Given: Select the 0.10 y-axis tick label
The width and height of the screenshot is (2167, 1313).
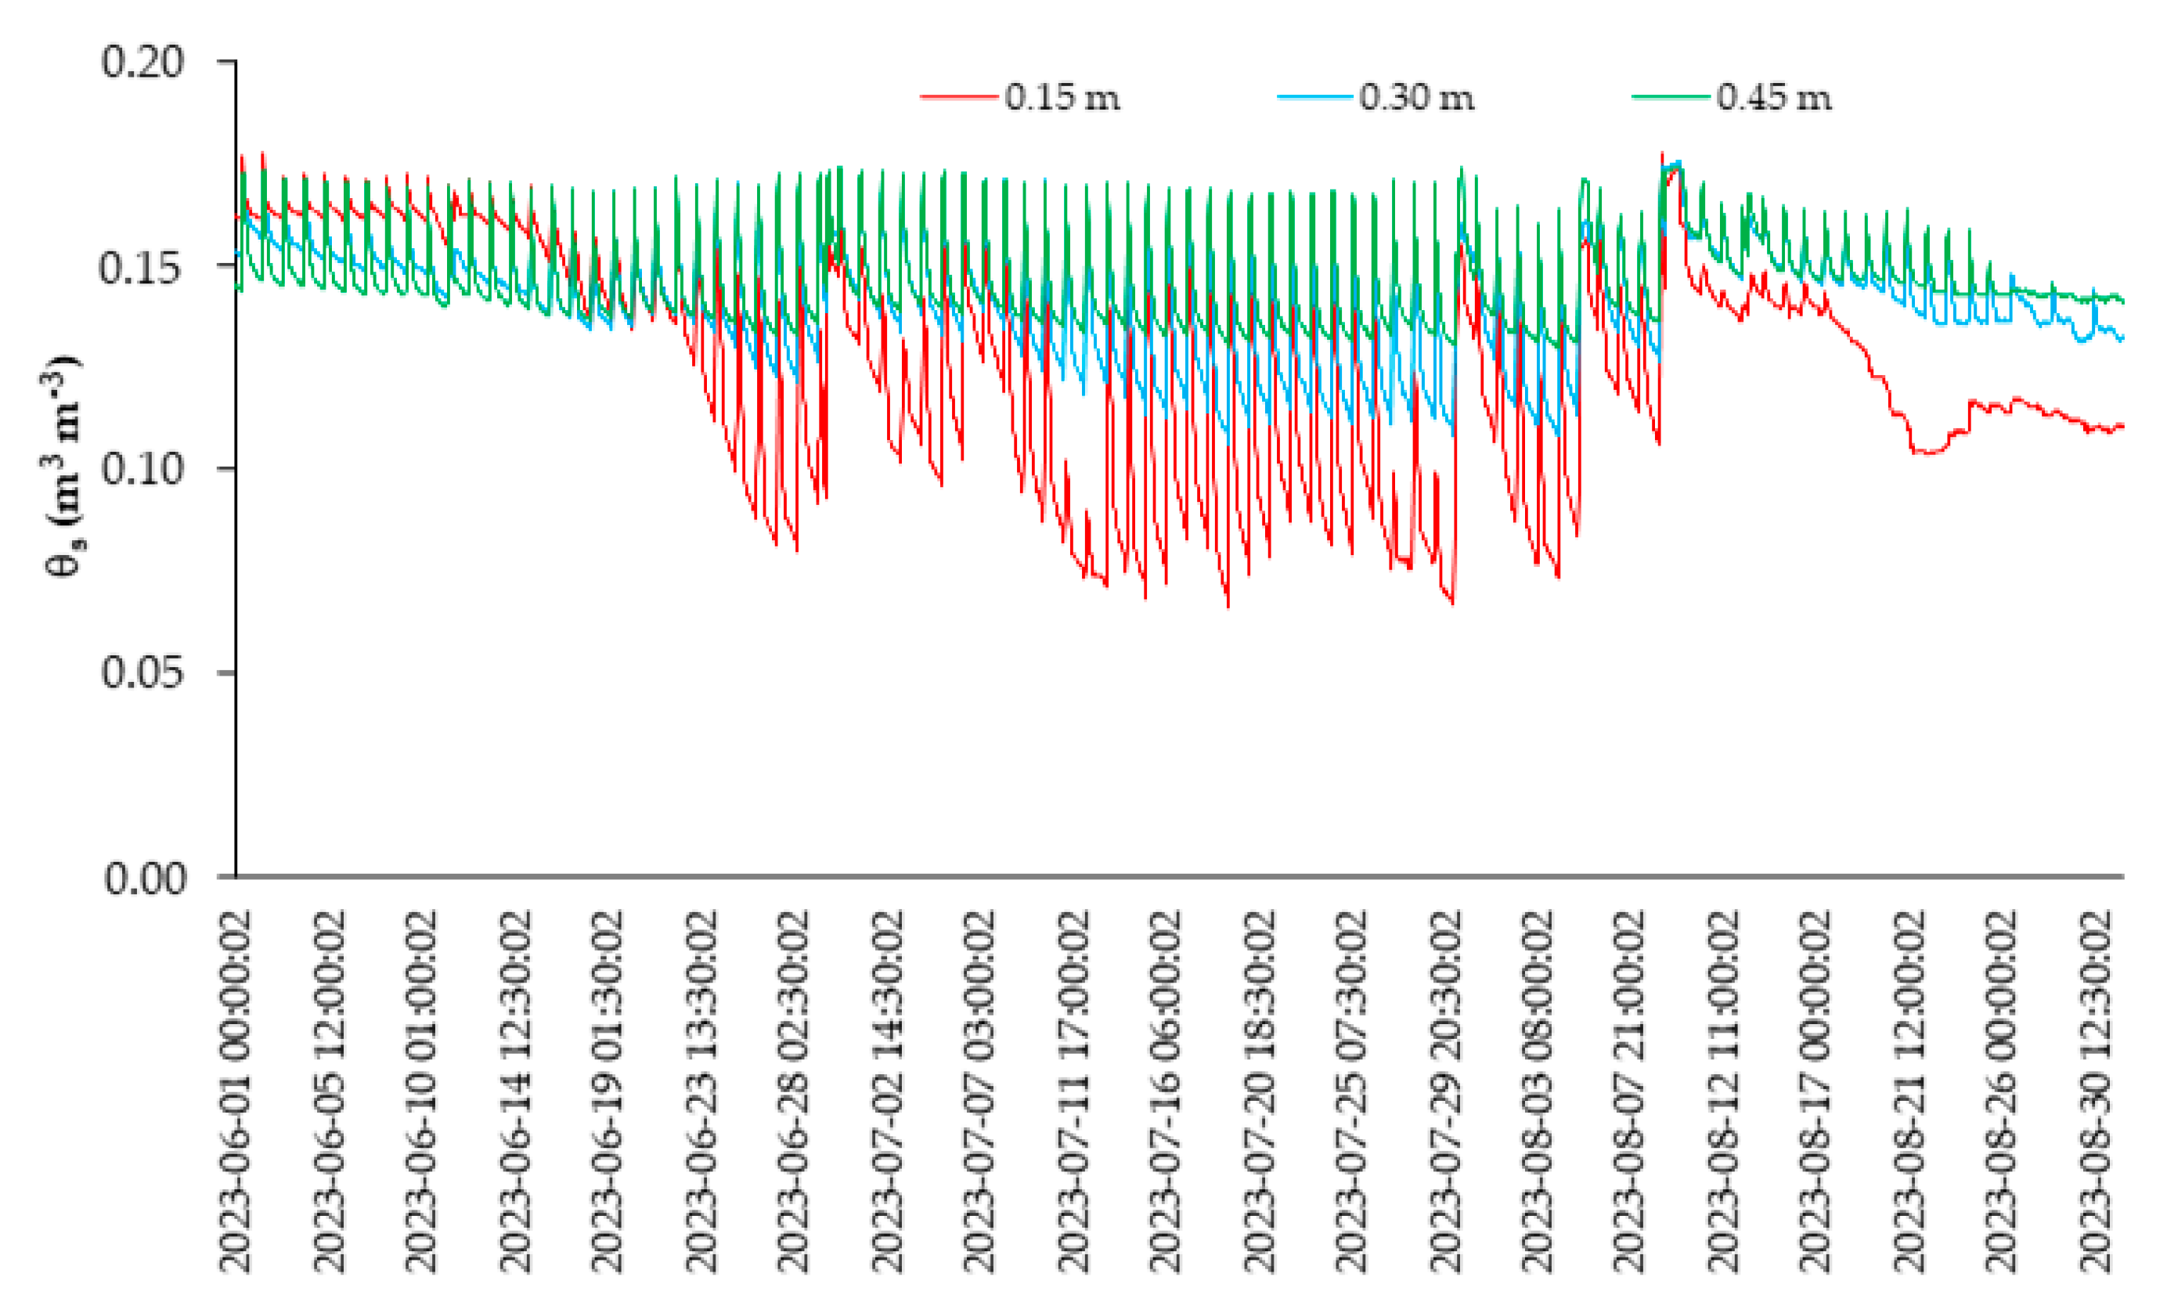Looking at the screenshot, I should click(142, 468).
